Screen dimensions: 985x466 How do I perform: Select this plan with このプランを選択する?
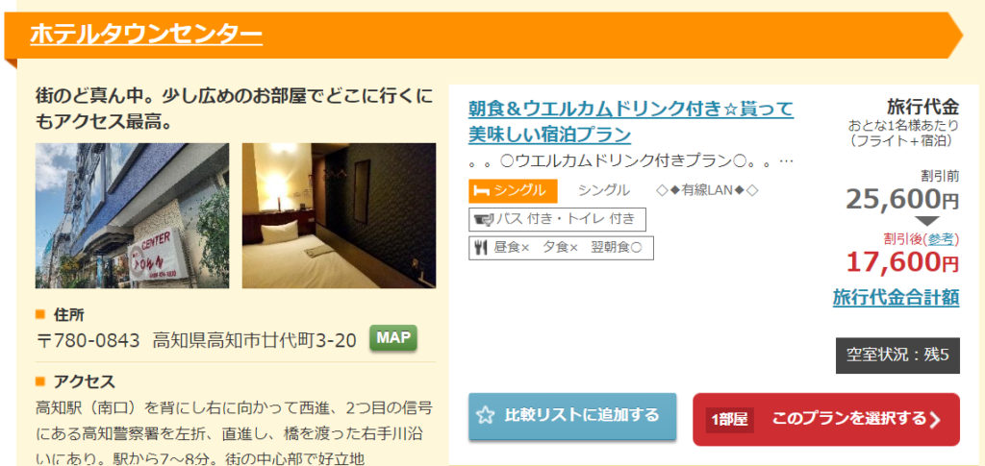[826, 419]
